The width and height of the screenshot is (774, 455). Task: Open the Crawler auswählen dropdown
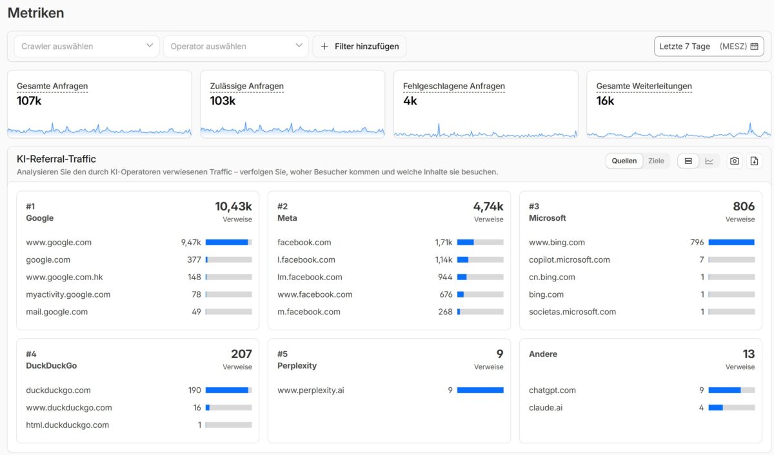[87, 46]
